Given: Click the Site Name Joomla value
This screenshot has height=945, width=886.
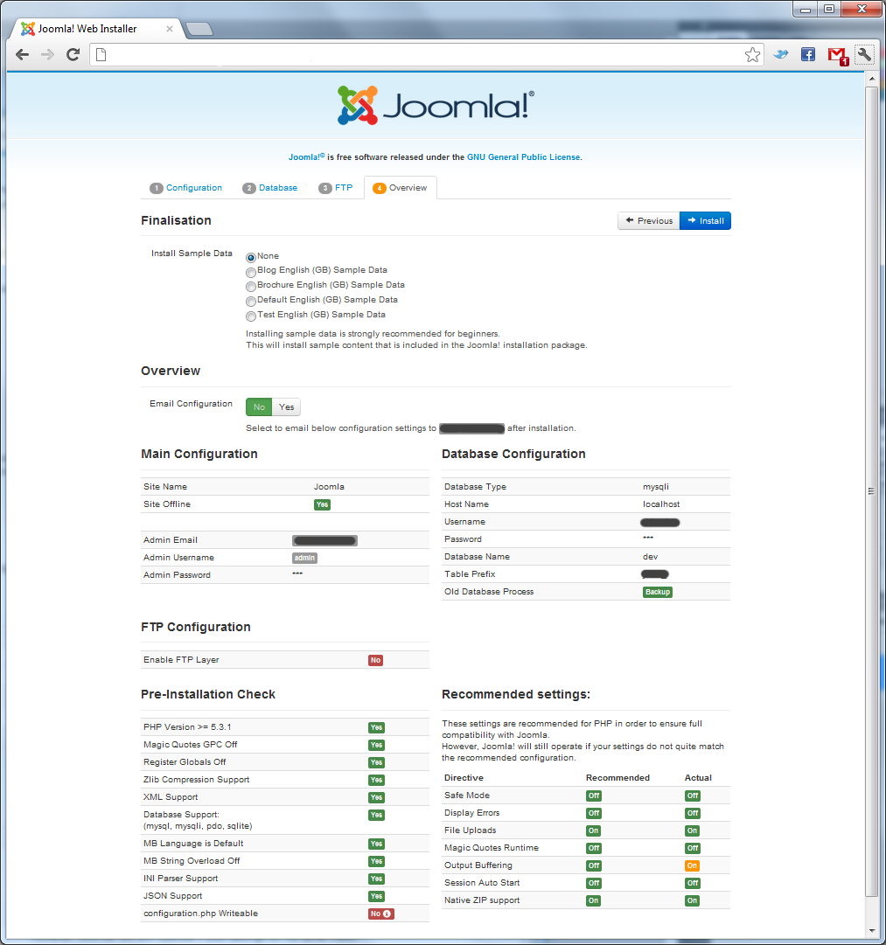Looking at the screenshot, I should (329, 486).
